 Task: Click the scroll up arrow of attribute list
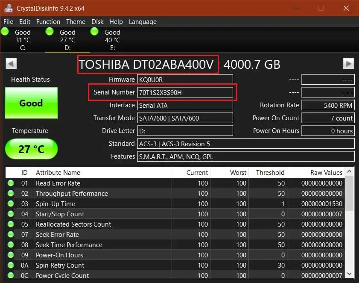tap(349, 171)
